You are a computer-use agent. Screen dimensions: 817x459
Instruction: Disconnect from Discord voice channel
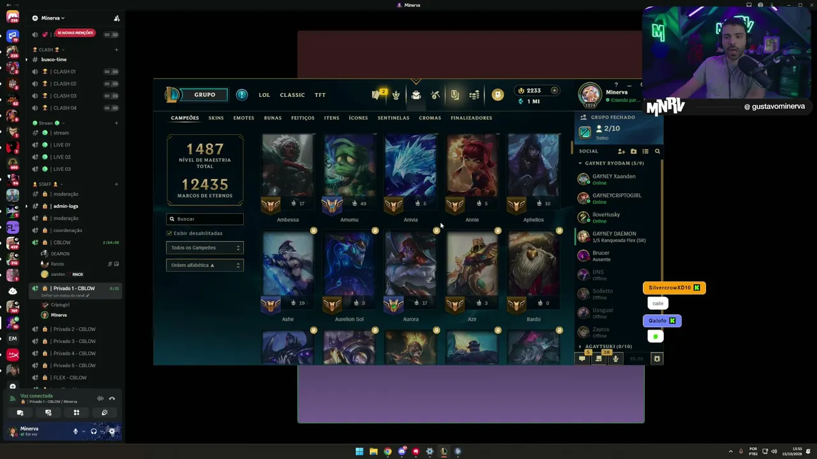click(x=112, y=398)
